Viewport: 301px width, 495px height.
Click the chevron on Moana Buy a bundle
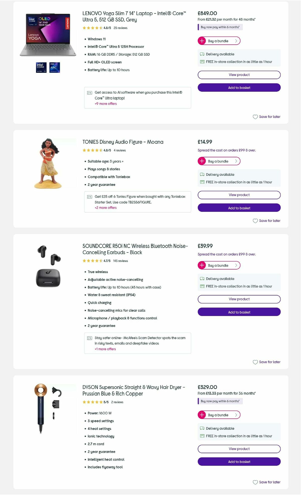[x=236, y=161]
